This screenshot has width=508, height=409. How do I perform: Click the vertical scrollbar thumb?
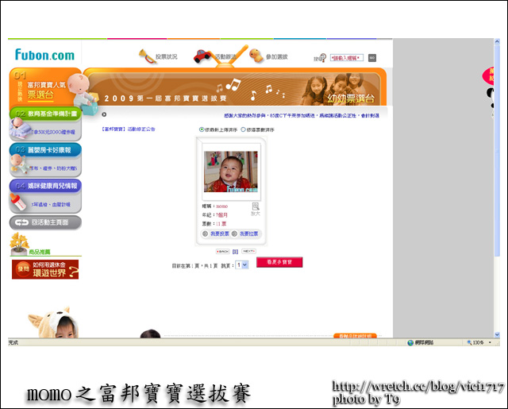[497, 151]
